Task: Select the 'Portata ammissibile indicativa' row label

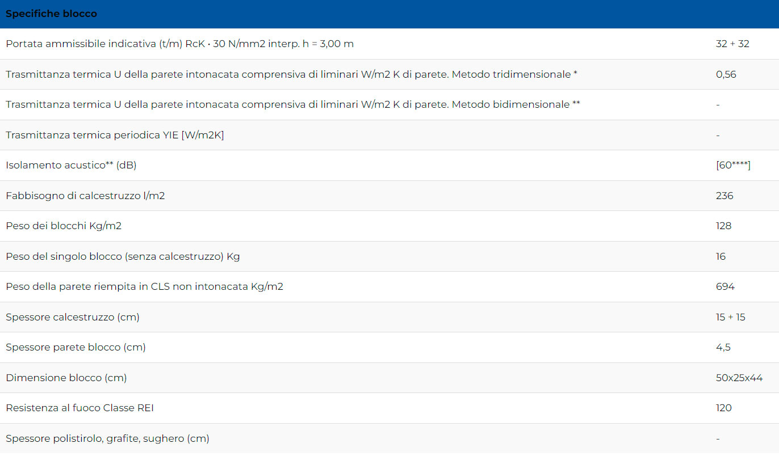Action: (x=179, y=44)
